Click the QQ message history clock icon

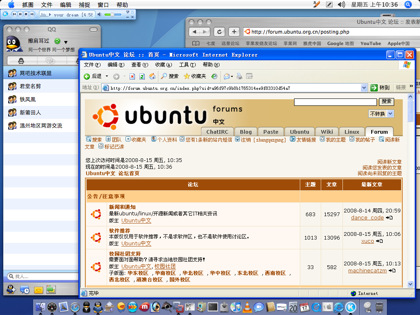(x=25, y=290)
